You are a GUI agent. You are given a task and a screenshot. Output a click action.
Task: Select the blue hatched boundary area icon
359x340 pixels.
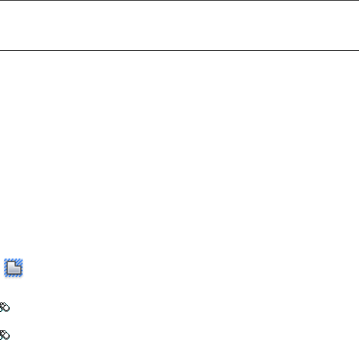(x=13, y=268)
